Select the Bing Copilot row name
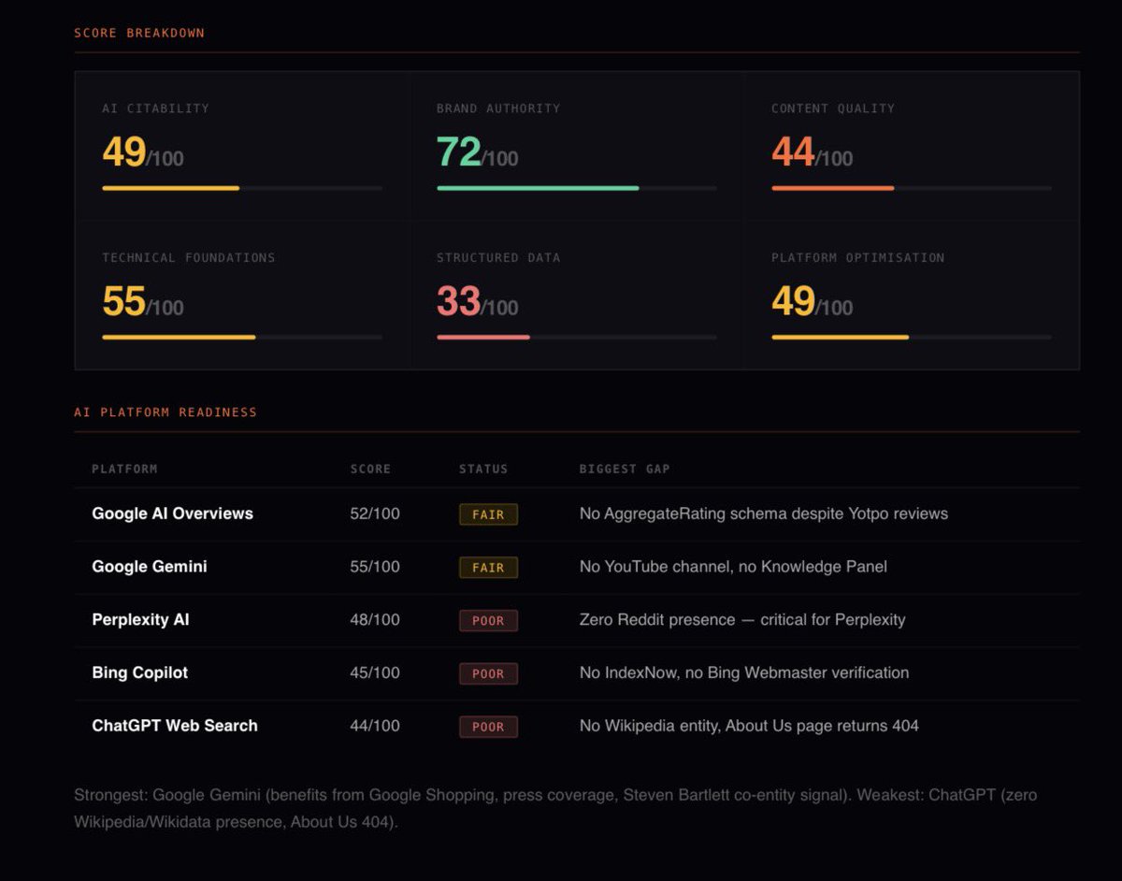Viewport: 1122px width, 881px height. (x=140, y=672)
